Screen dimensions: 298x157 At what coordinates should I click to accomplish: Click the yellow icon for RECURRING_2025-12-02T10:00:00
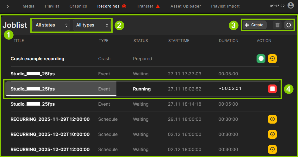(272, 135)
